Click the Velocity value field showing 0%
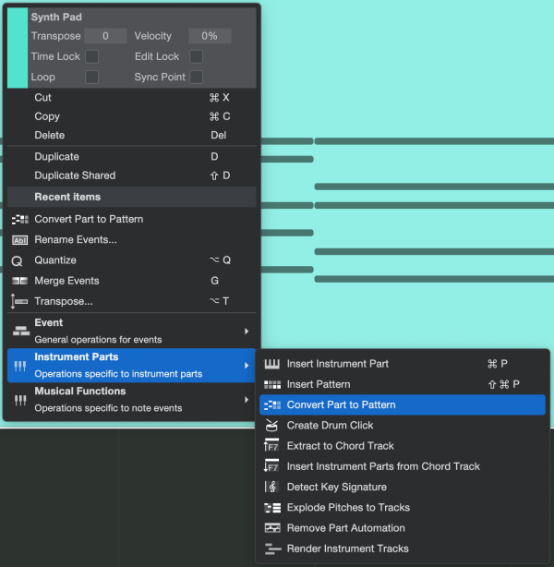 click(210, 36)
